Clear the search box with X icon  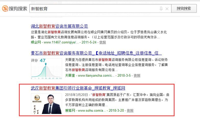(x=167, y=9)
